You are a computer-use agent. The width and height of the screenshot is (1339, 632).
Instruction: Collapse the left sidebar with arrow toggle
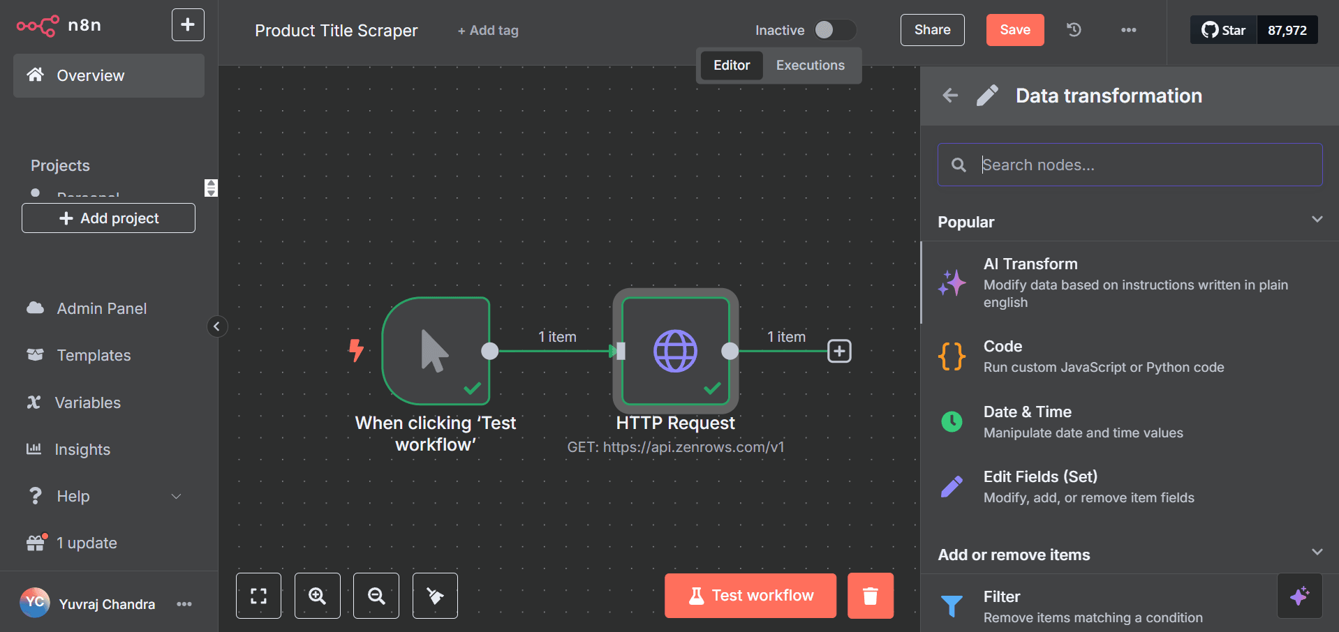[x=217, y=326]
